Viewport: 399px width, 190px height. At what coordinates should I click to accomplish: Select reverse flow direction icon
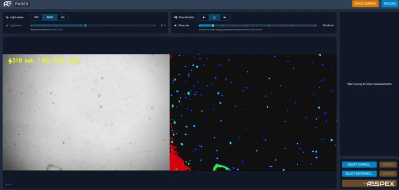pyautogui.click(x=204, y=17)
